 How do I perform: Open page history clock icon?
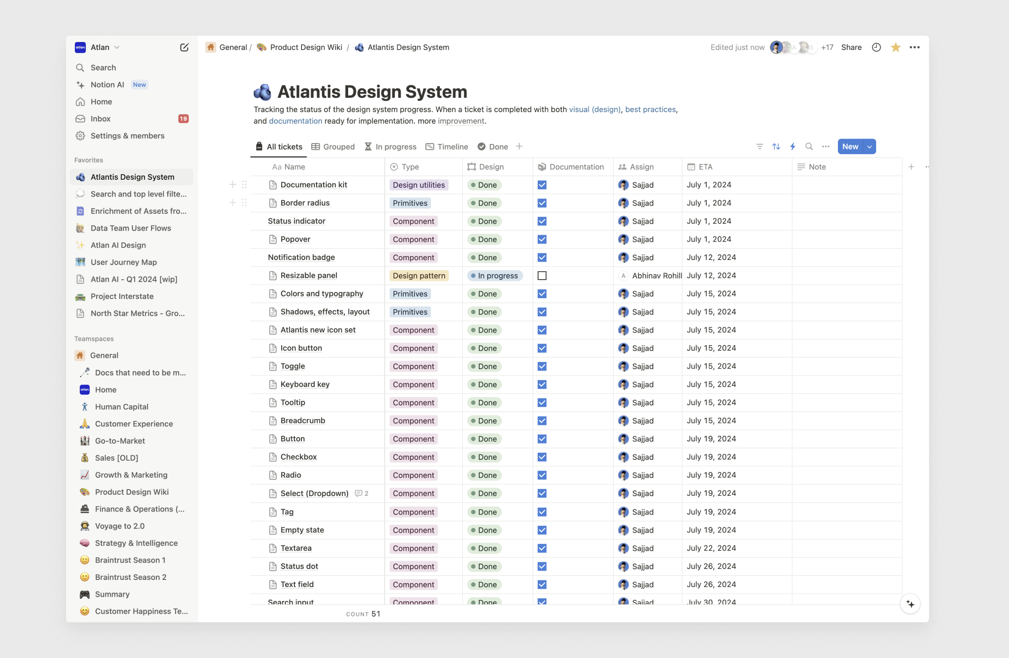coord(876,47)
